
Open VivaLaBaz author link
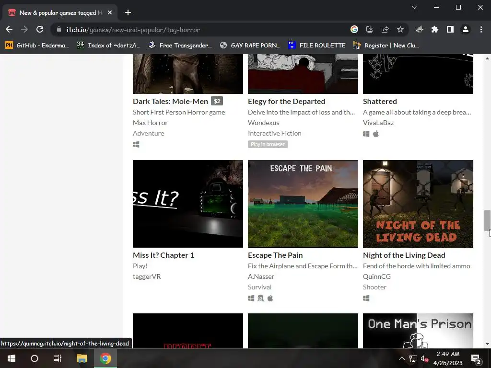(x=378, y=123)
